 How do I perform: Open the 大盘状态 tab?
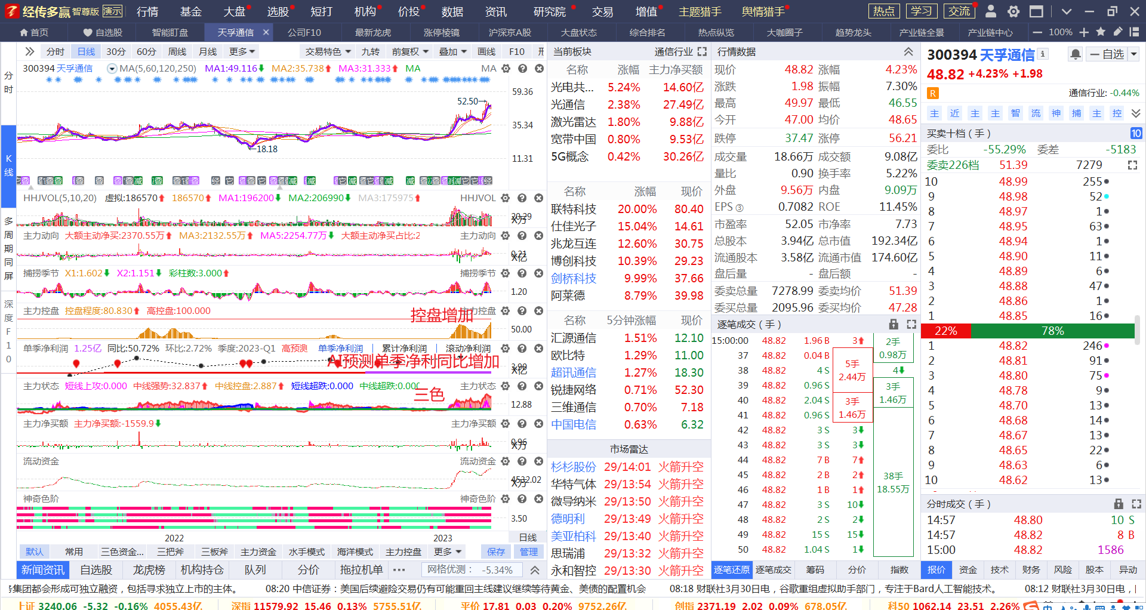(x=578, y=32)
